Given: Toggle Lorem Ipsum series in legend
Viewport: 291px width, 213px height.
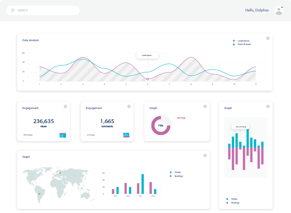Looking at the screenshot, I should (x=243, y=41).
